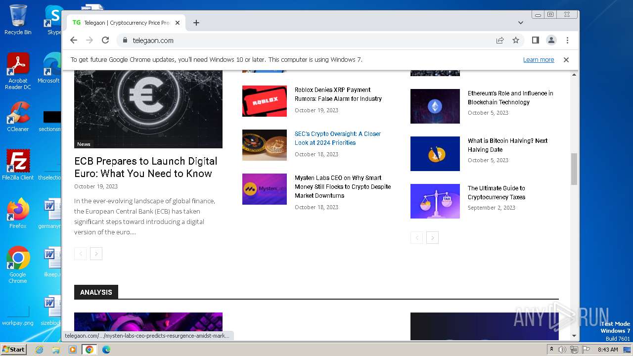Image resolution: width=633 pixels, height=356 pixels.
Task: Click the scrollbar up arrow
Action: click(x=574, y=75)
